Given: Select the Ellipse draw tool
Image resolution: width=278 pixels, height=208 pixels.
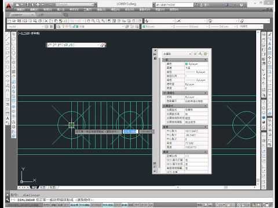Looking at the screenshot, I should 8,76.
